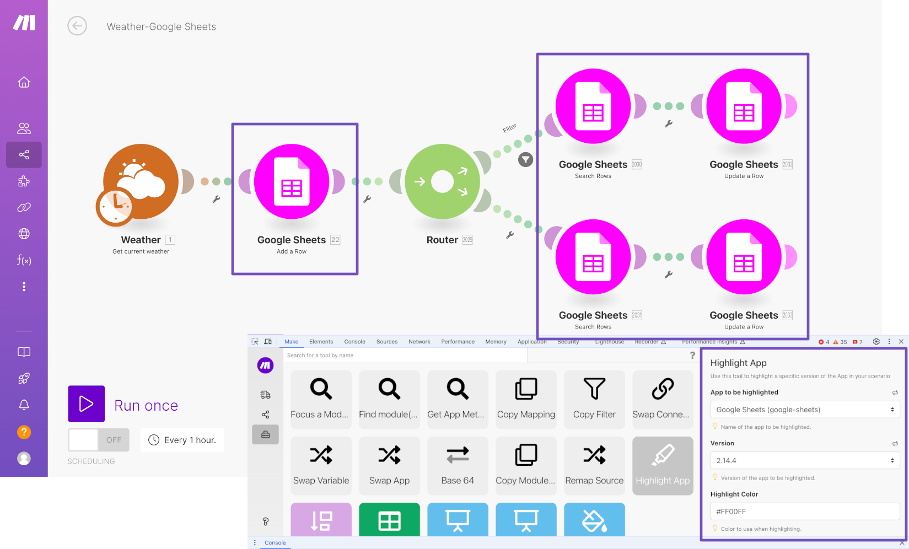Toggle the scheduling OFF switch

[x=99, y=440]
